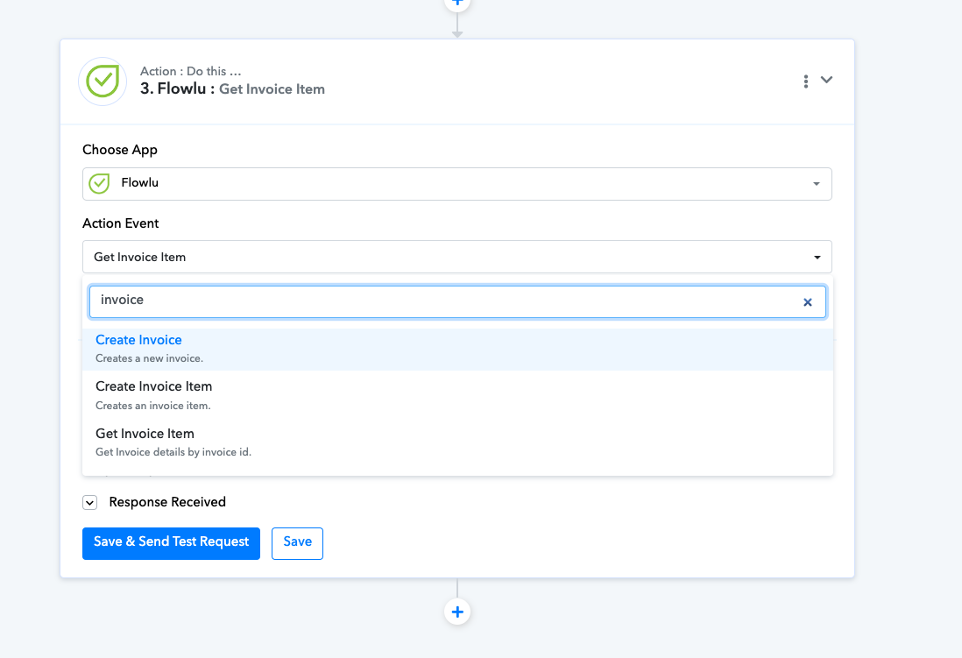Click 'Creates an invoice item.' description
This screenshot has width=962, height=658.
(x=153, y=406)
